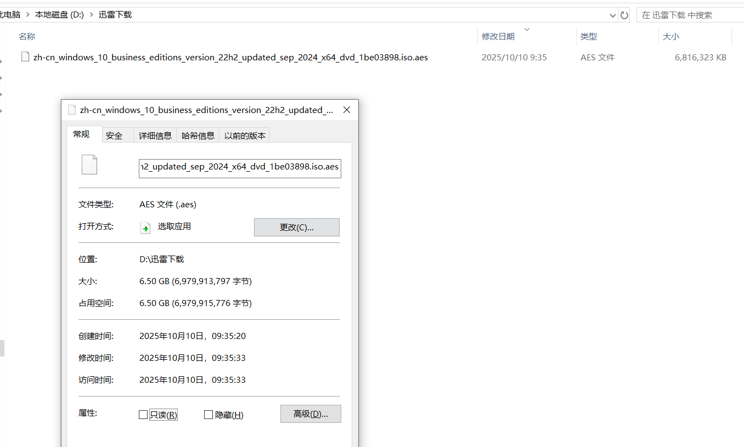Click the size value 6,979,913,797 字节
Screen dimensions: 744x447
196,281
